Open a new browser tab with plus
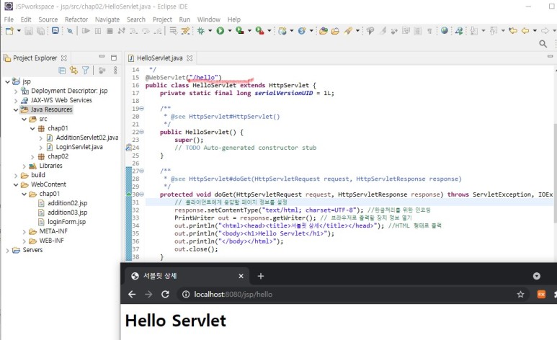Screen dimensions: 557x340 [260, 276]
